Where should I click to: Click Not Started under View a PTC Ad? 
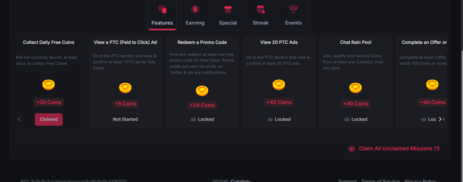(125, 119)
